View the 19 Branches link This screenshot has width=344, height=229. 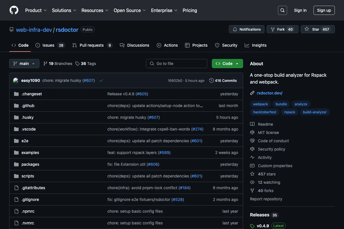tap(58, 64)
